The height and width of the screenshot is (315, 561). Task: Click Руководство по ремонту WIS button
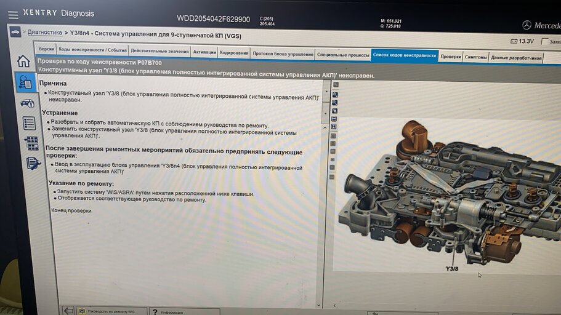point(111,311)
